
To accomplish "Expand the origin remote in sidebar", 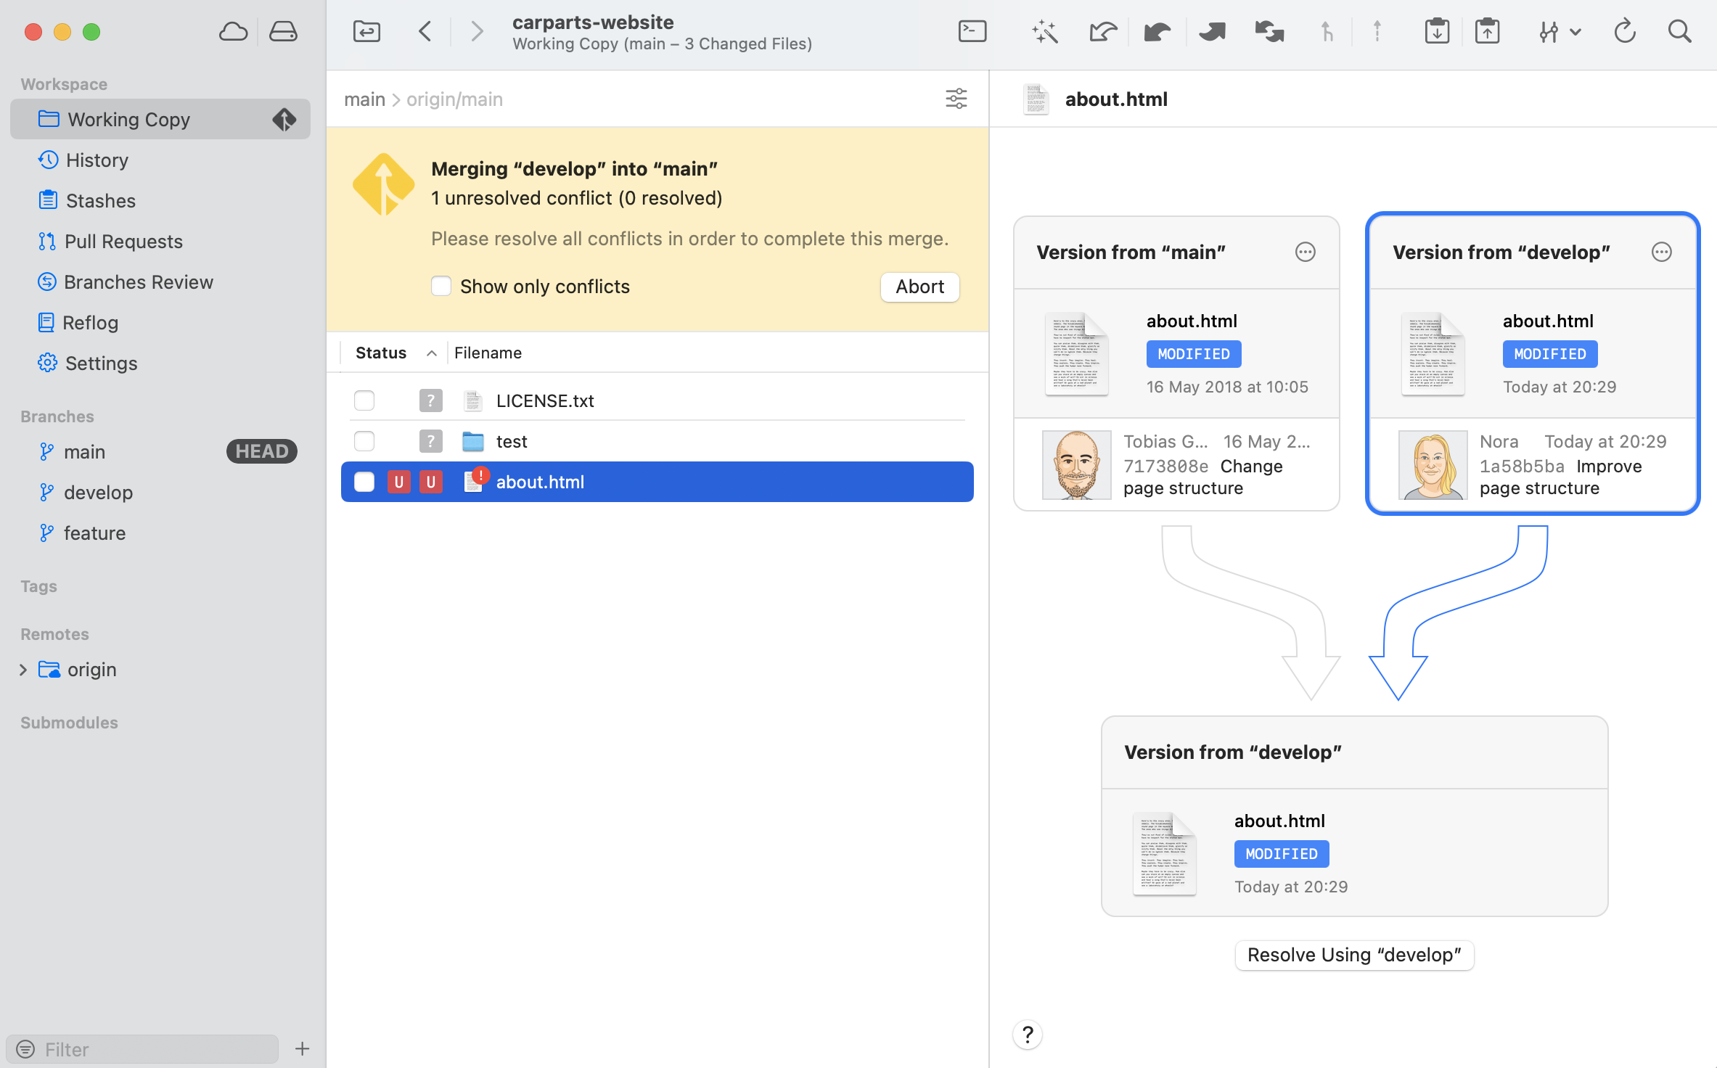I will point(23,670).
